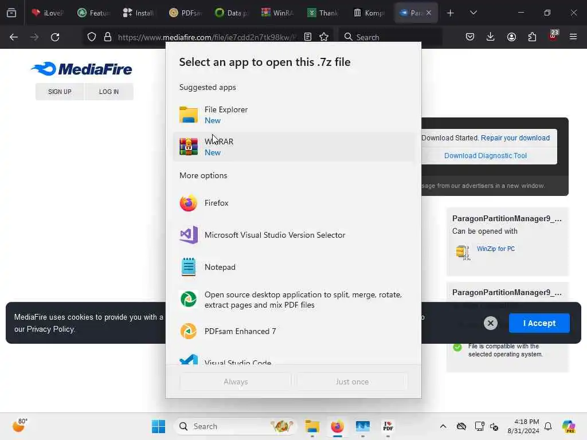Click the SIGN UP button
Screen dimensions: 587x440
60,92
